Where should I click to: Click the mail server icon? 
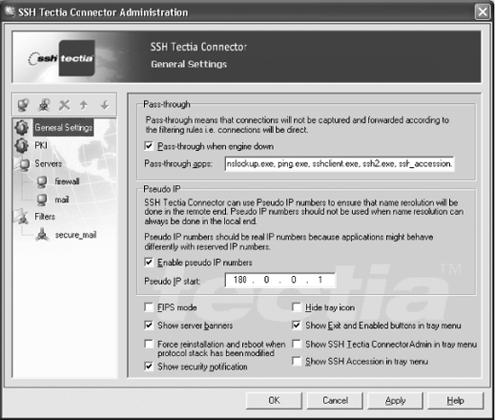(41, 200)
